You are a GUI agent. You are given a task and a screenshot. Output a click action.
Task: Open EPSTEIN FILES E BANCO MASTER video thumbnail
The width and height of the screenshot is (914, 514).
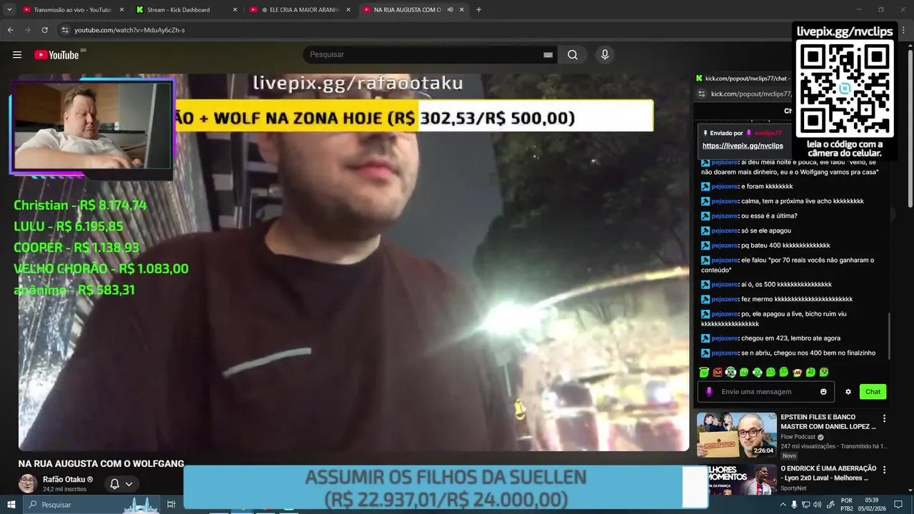(736, 435)
